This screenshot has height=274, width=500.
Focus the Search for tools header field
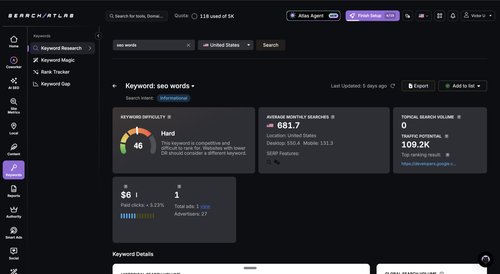coord(137,16)
